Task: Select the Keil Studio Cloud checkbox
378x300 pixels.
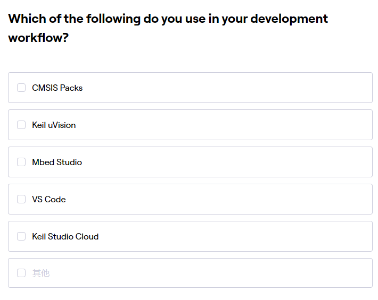Action: click(x=21, y=236)
